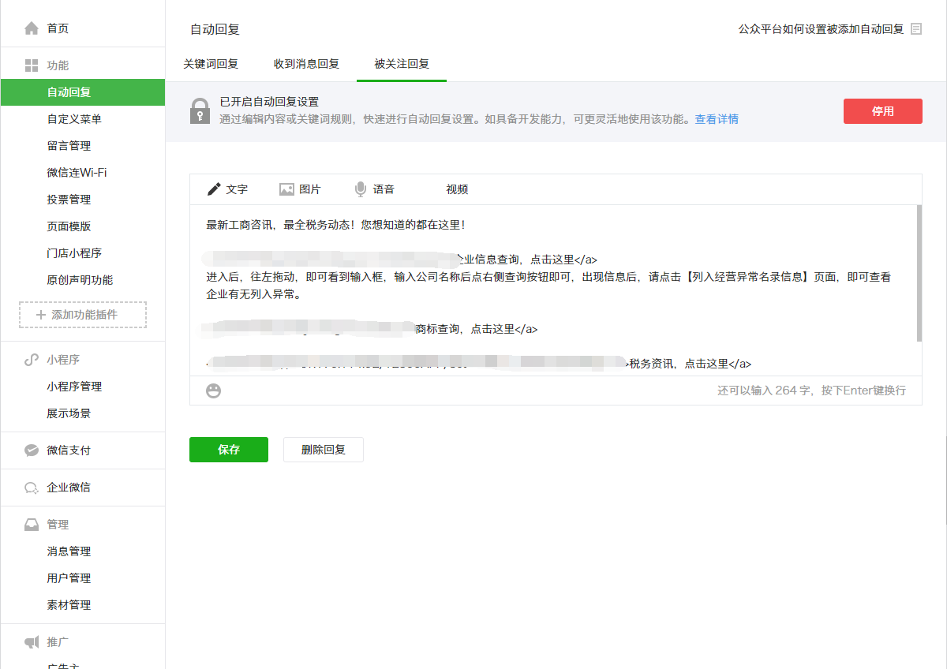Click the 管理 inbox icon
The image size is (947, 669).
tap(32, 525)
